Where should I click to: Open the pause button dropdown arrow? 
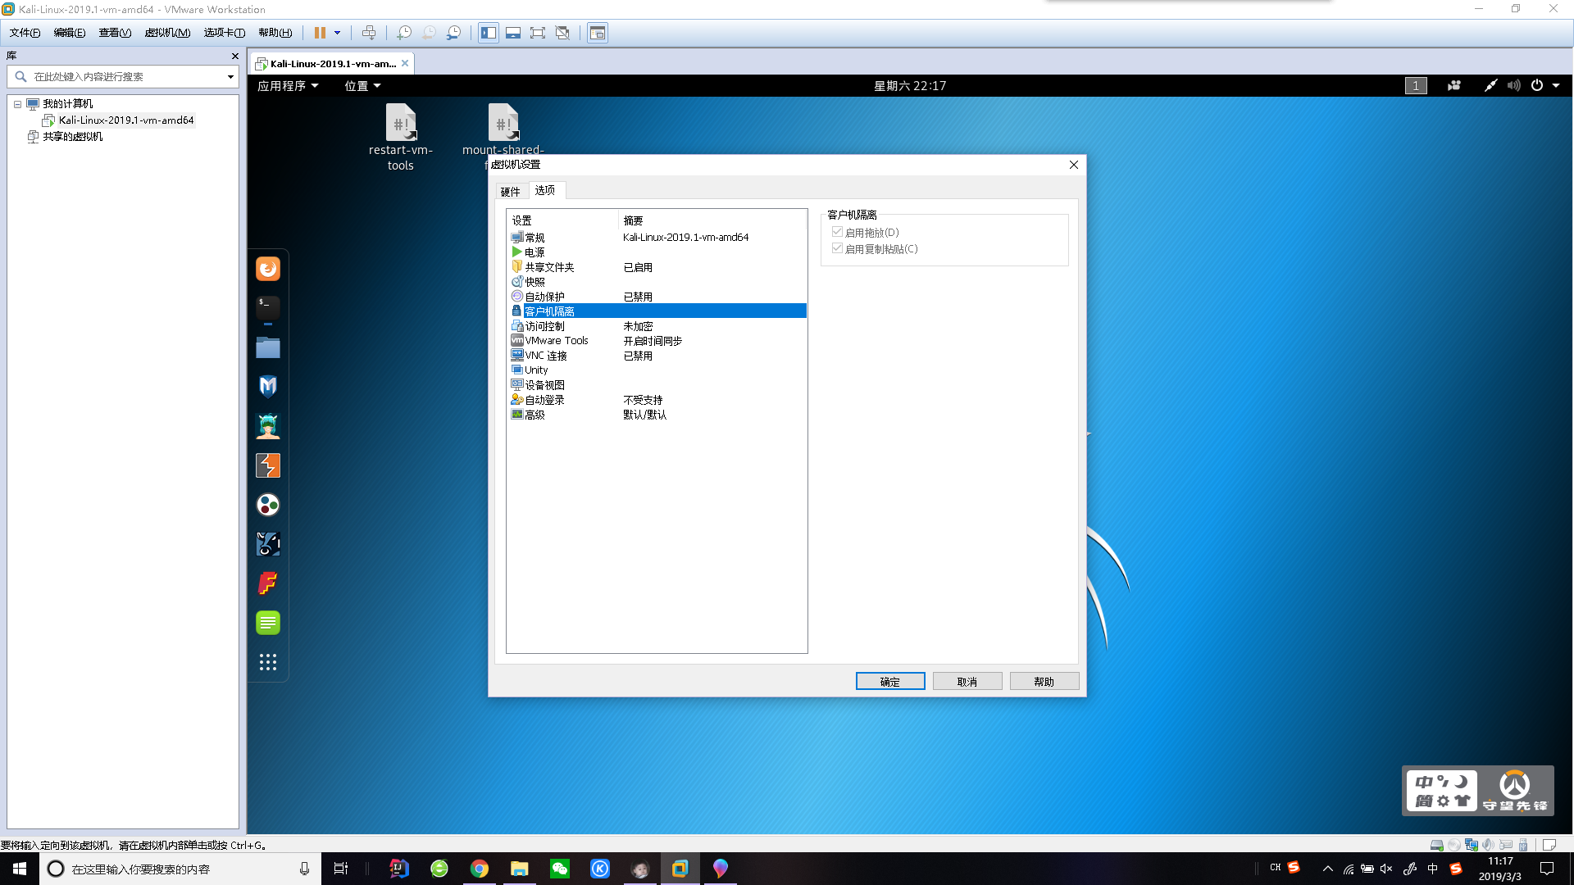point(337,33)
